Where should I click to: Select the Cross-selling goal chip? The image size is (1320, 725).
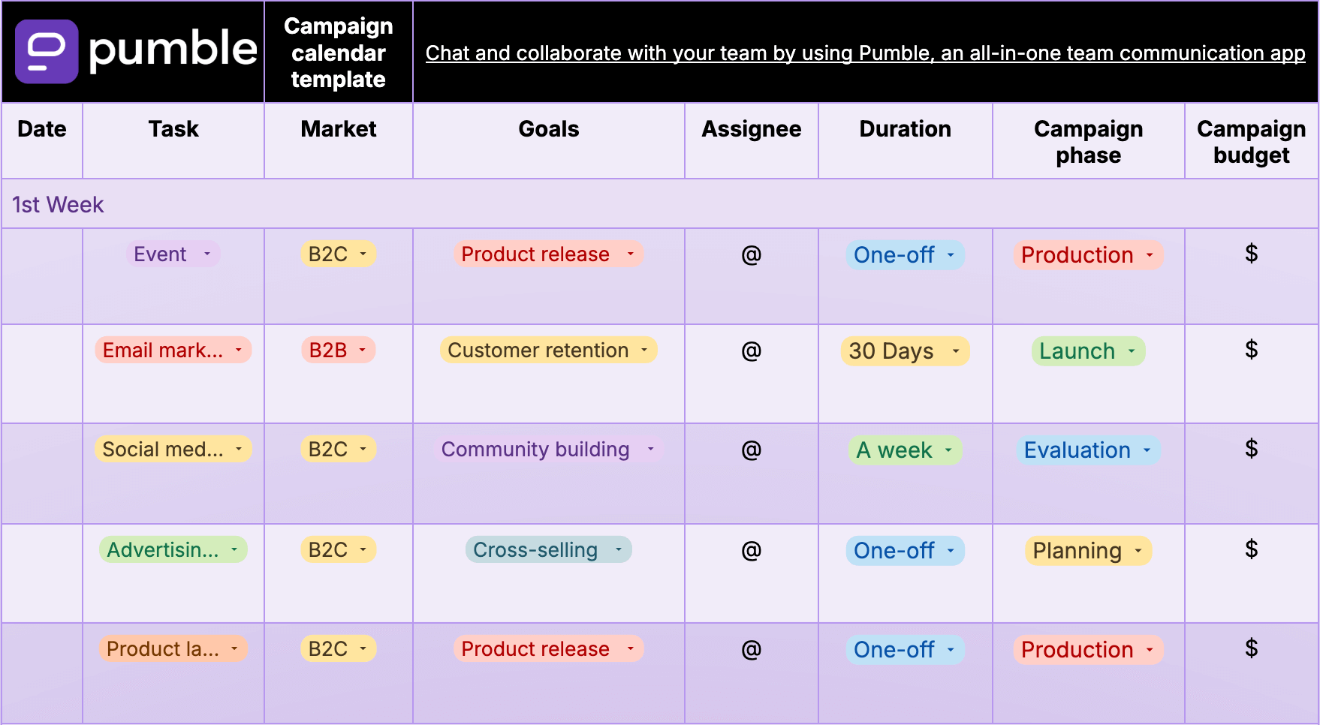tap(548, 550)
